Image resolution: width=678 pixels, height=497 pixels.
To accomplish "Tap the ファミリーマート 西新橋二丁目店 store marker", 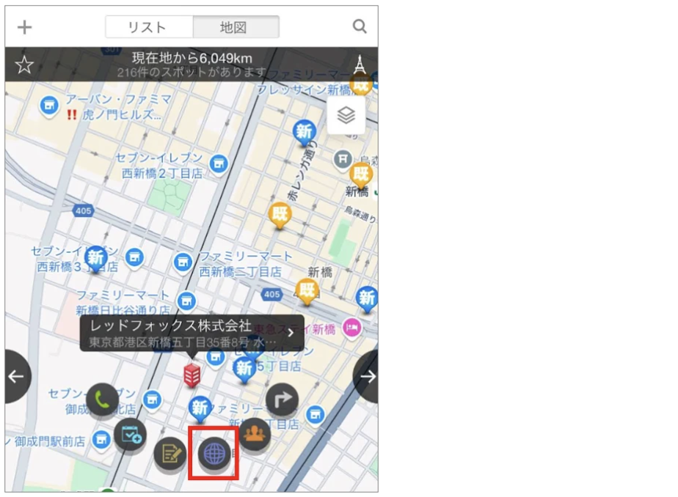I will click(183, 262).
